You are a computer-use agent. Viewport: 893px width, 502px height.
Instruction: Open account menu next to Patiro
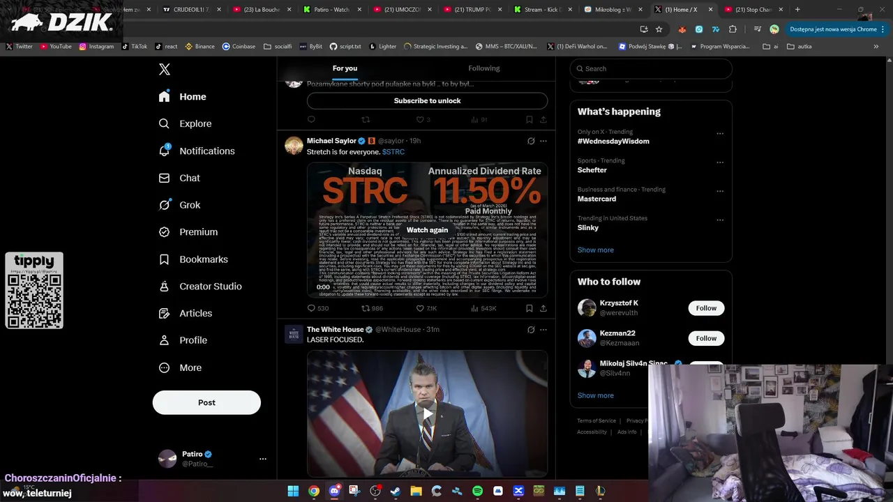point(263,459)
